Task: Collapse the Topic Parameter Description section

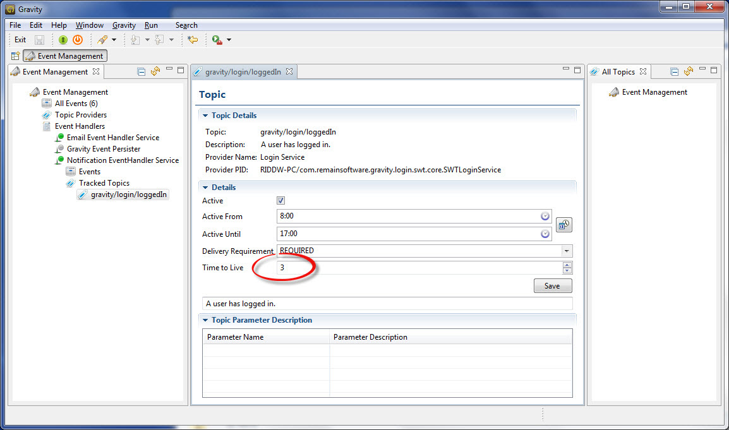Action: pos(205,320)
